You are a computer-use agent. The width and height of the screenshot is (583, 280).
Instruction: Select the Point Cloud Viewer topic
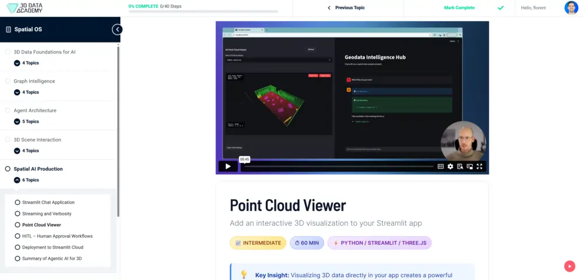pyautogui.click(x=41, y=225)
